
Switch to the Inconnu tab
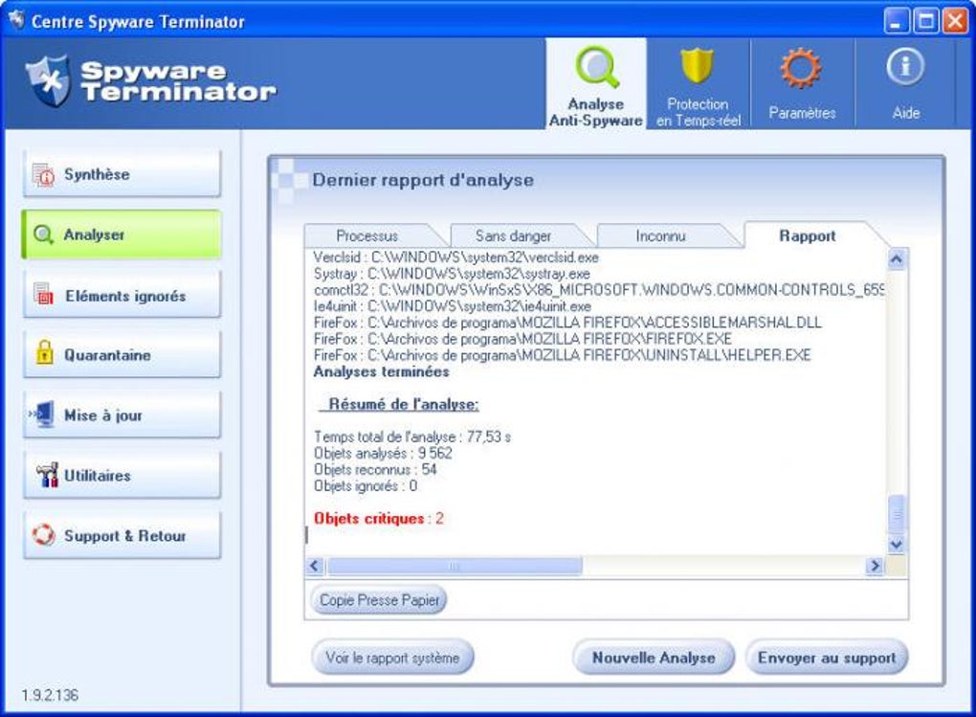[x=660, y=236]
